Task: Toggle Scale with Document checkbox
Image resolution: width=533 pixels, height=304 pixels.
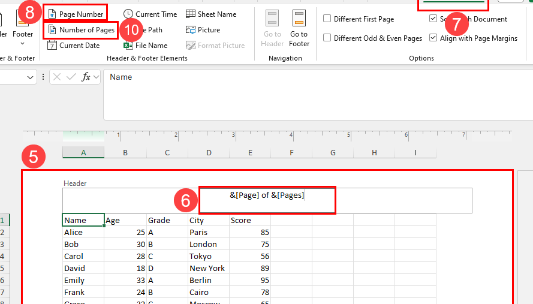Action: pyautogui.click(x=433, y=19)
